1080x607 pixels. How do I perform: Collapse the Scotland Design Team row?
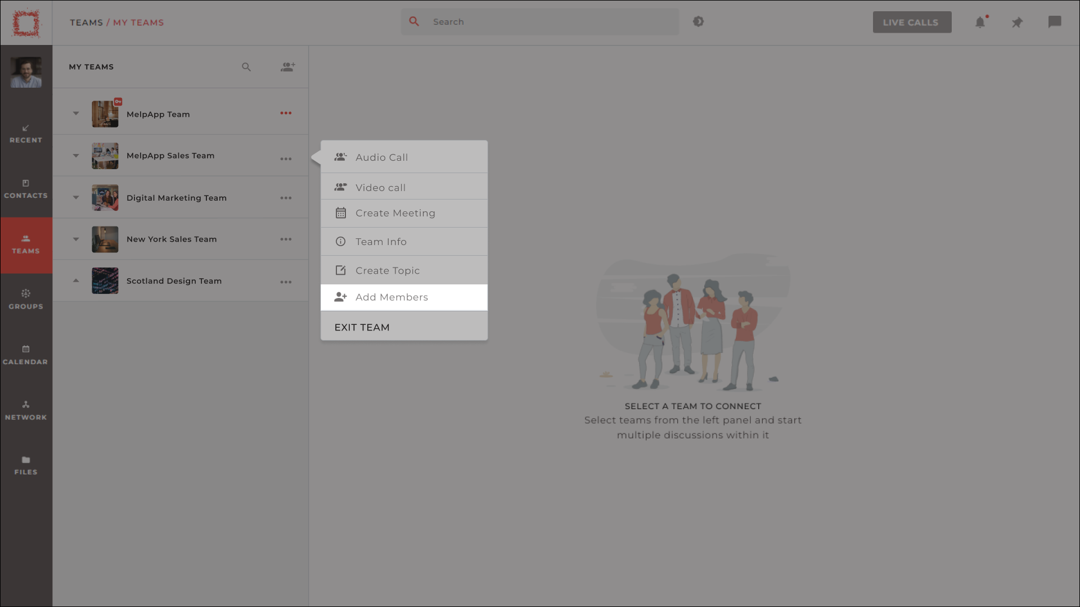pos(76,280)
